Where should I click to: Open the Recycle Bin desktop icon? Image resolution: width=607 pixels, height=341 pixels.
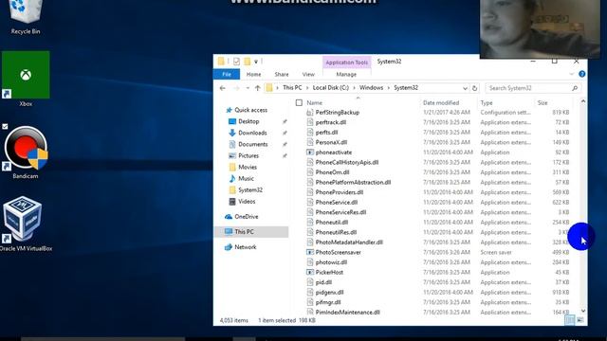26,17
